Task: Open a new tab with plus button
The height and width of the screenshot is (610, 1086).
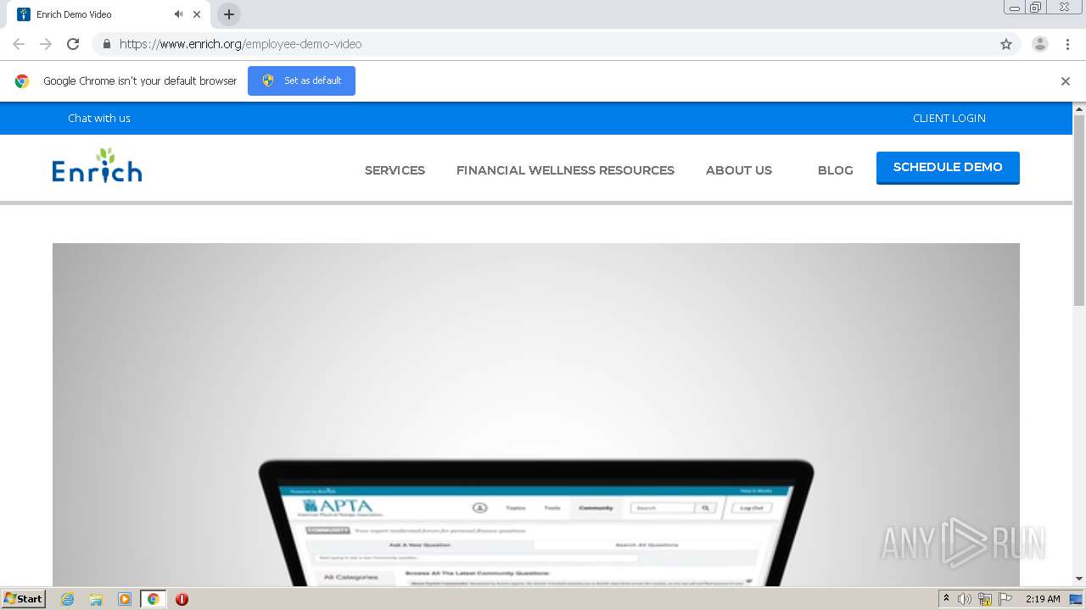Action: click(x=229, y=14)
